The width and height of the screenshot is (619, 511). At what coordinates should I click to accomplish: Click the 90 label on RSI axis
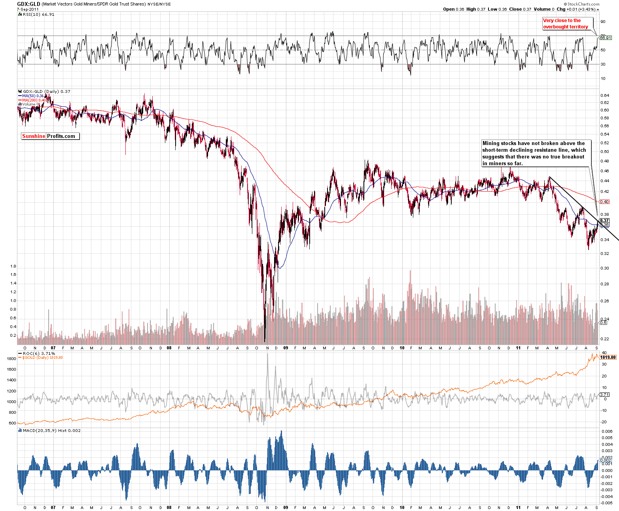[x=603, y=22]
